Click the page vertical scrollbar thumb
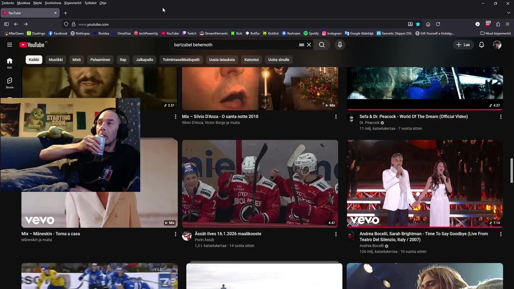Image resolution: width=514 pixels, height=289 pixels. [x=512, y=170]
